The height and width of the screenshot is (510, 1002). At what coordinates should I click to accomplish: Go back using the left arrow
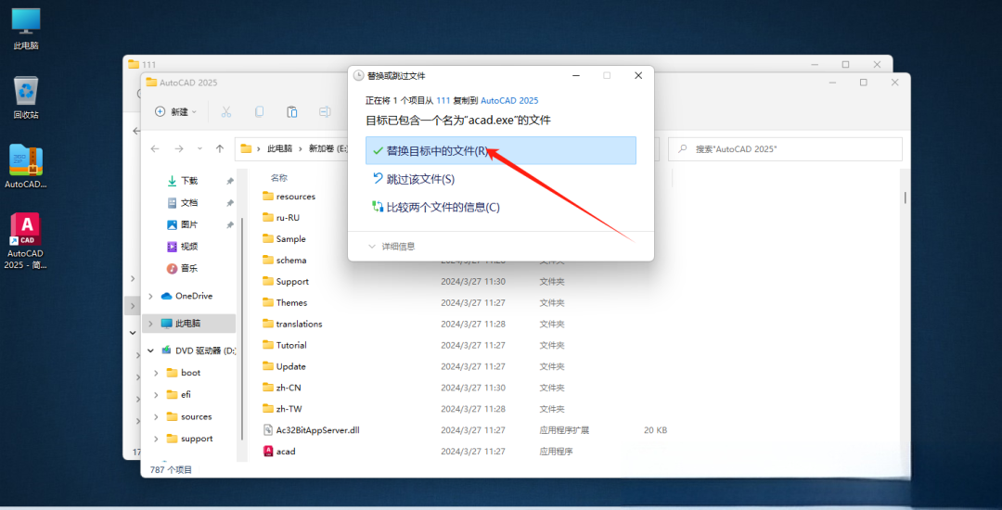pyautogui.click(x=155, y=148)
